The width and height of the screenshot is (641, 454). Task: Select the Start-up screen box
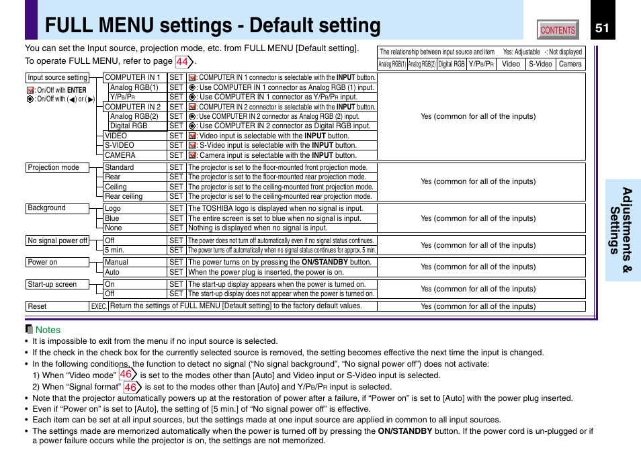pos(57,284)
